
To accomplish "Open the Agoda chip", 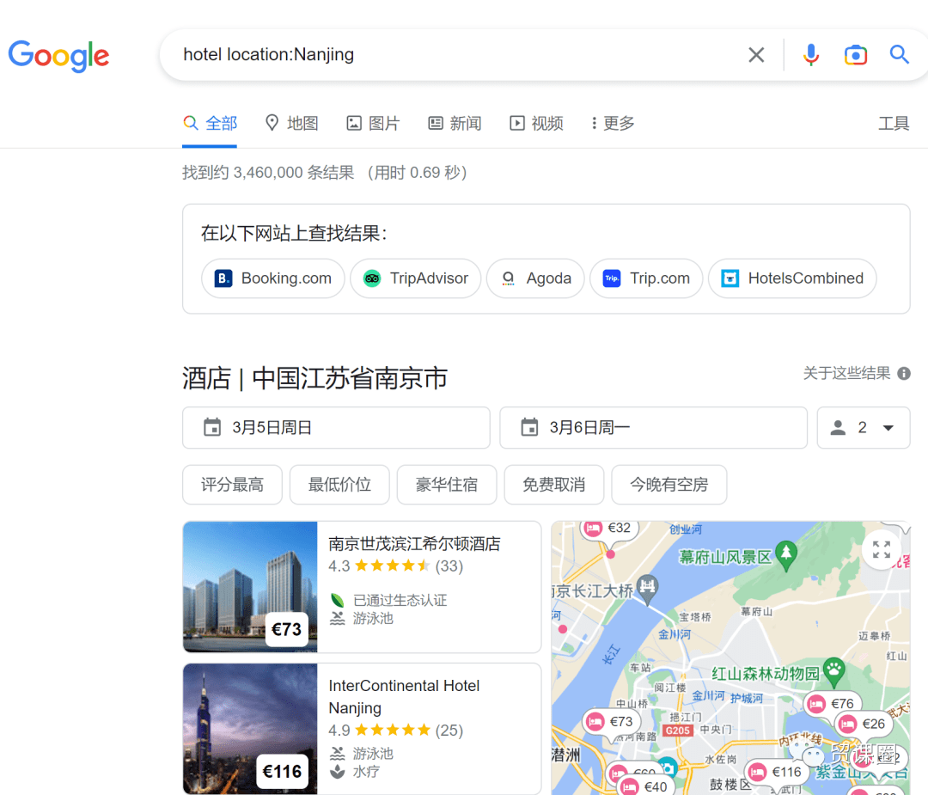I will 535,278.
